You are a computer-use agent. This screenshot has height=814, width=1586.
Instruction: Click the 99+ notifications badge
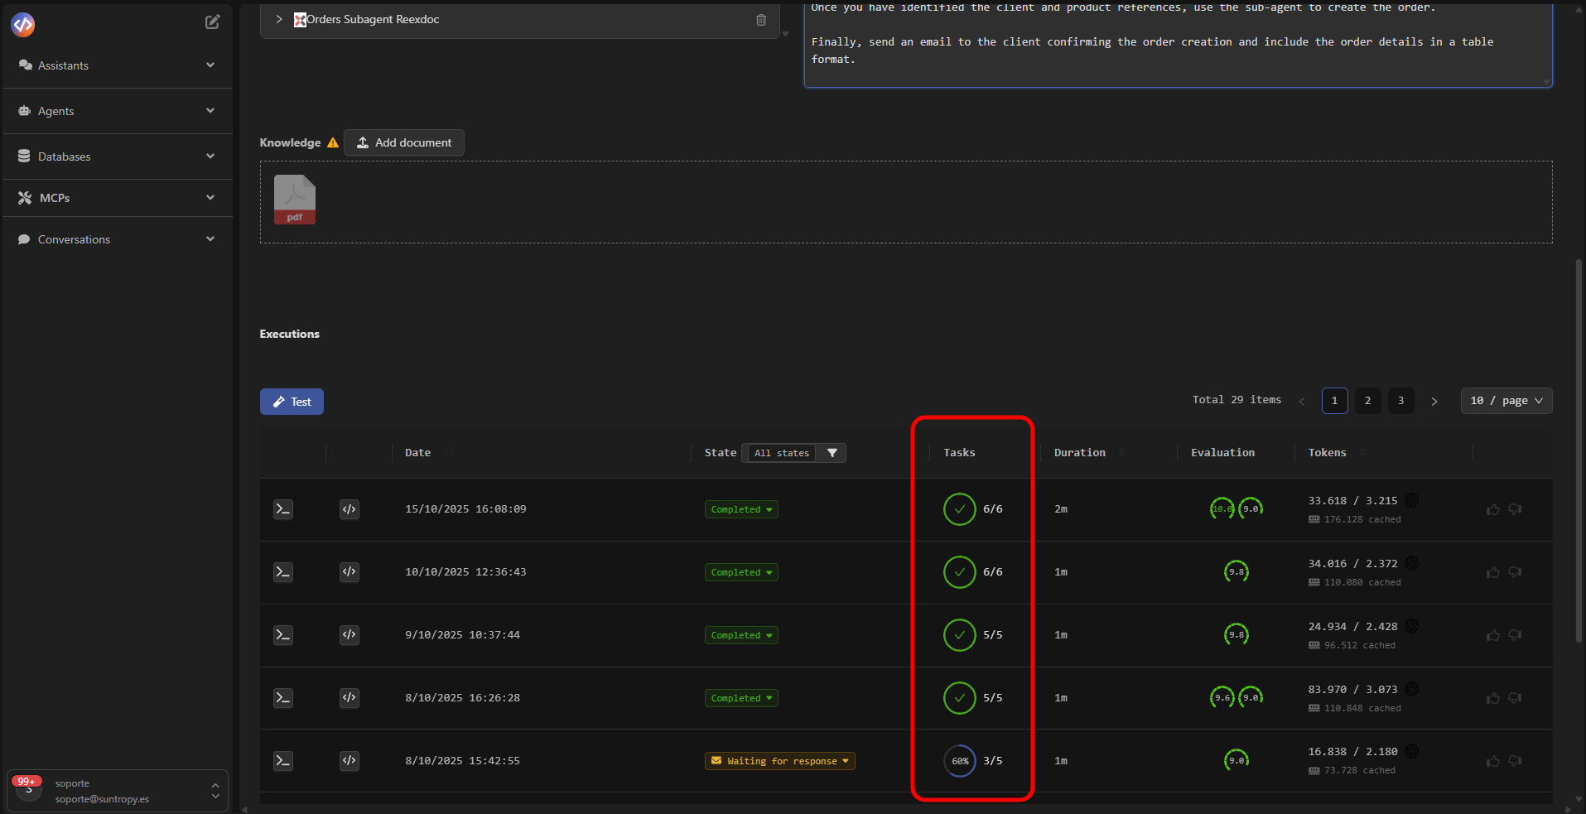click(x=27, y=782)
